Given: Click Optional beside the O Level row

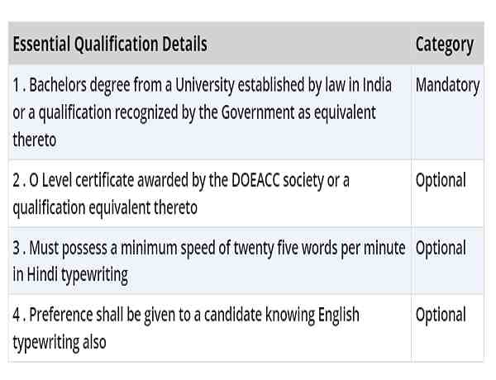Looking at the screenshot, I should coord(441,180).
